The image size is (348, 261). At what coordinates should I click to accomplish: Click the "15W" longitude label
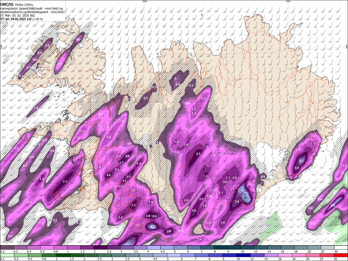pos(288,1)
